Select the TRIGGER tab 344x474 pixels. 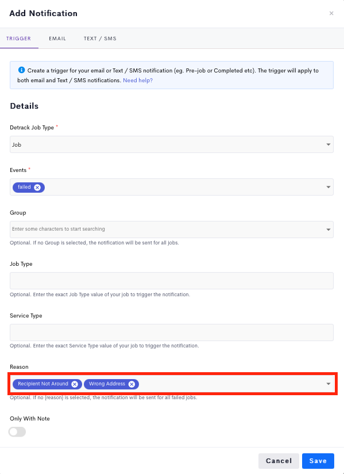(19, 39)
